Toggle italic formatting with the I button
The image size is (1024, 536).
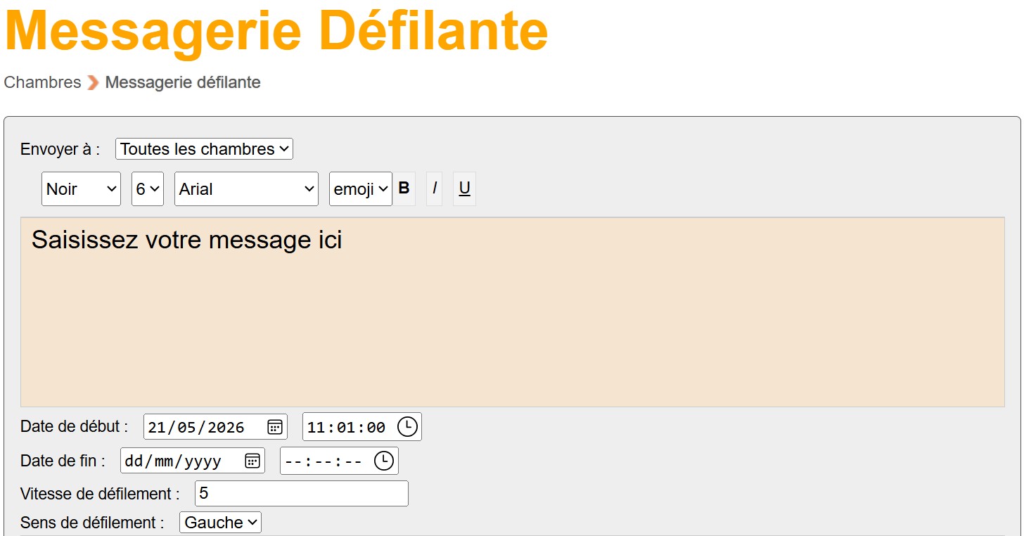(435, 189)
